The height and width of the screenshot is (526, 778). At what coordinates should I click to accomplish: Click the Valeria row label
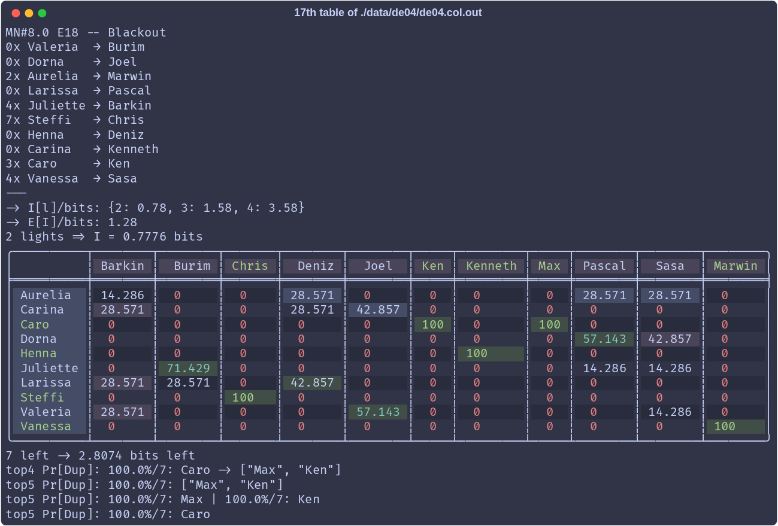point(50,412)
